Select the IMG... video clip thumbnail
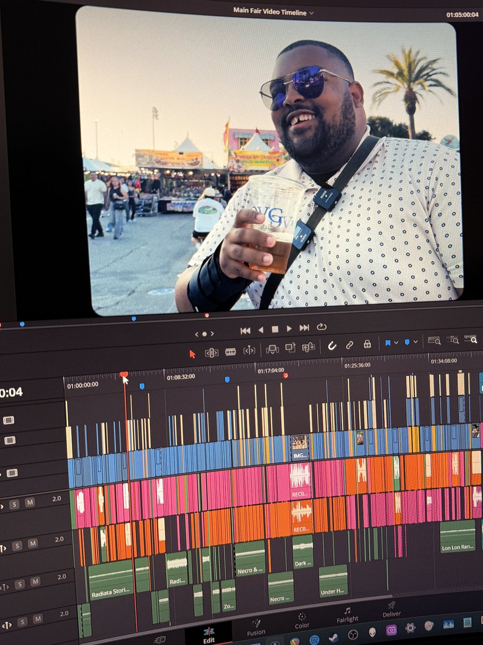Screen dimensions: 483x645 (299, 449)
